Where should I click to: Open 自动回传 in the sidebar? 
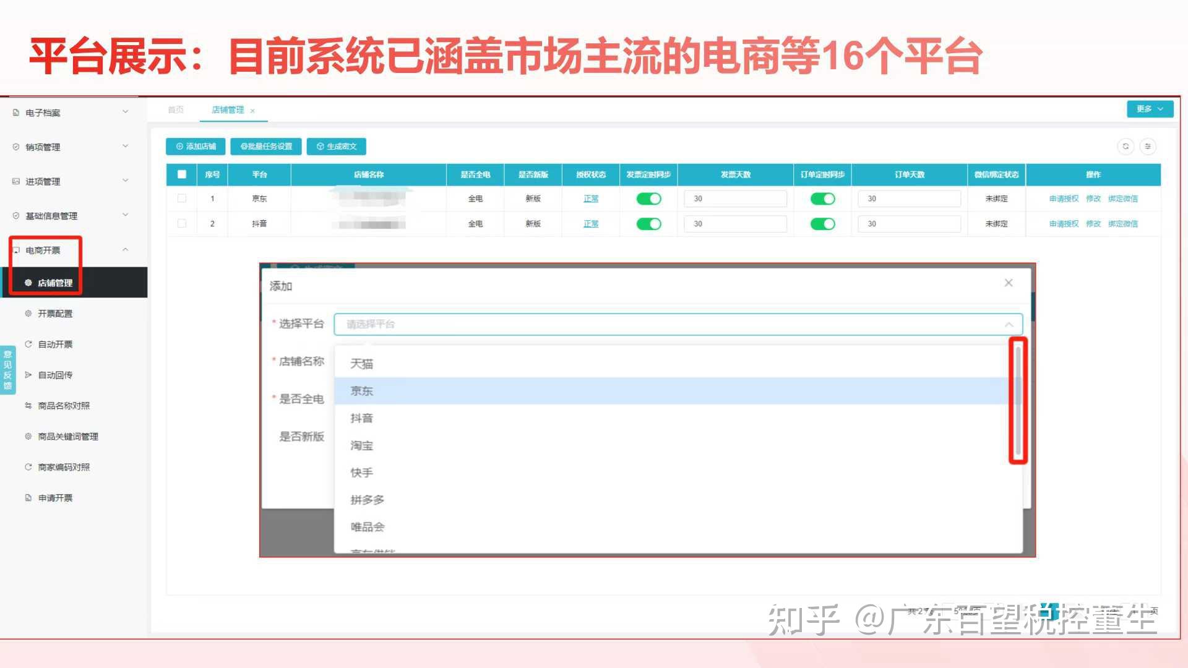[55, 375]
